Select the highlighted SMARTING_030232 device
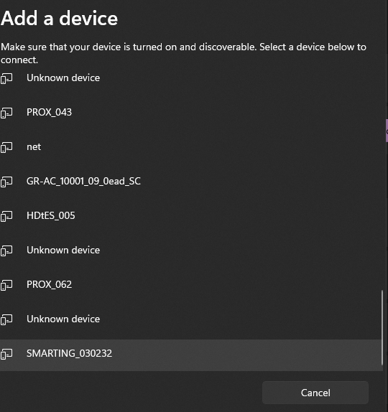The image size is (388, 412). [x=191, y=355]
